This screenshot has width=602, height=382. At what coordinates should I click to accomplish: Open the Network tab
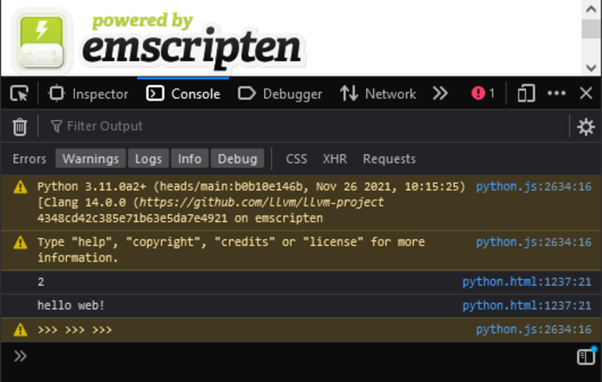click(378, 94)
